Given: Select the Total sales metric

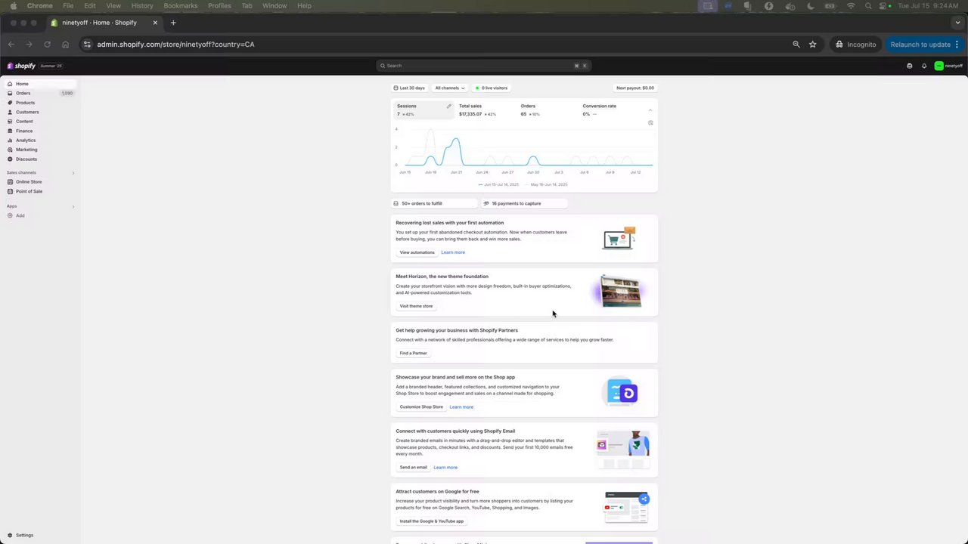Looking at the screenshot, I should coord(484,110).
